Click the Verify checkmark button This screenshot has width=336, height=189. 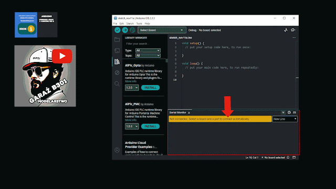point(118,30)
